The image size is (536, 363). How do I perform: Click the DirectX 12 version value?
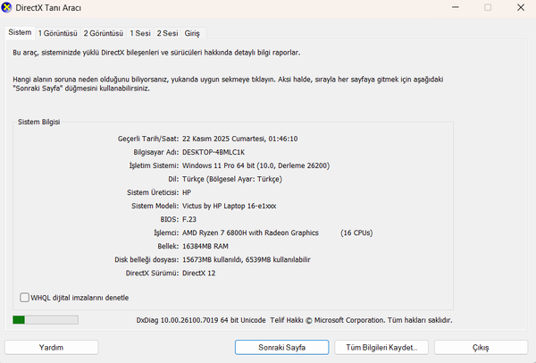(199, 273)
